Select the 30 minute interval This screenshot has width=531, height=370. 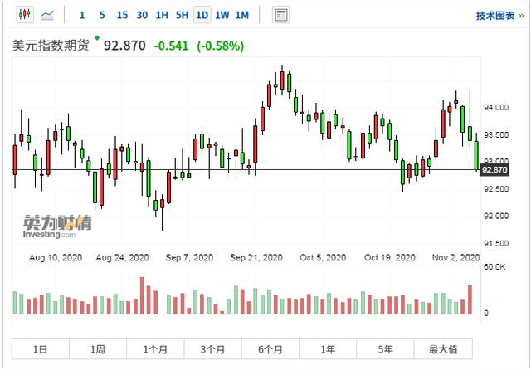(142, 15)
